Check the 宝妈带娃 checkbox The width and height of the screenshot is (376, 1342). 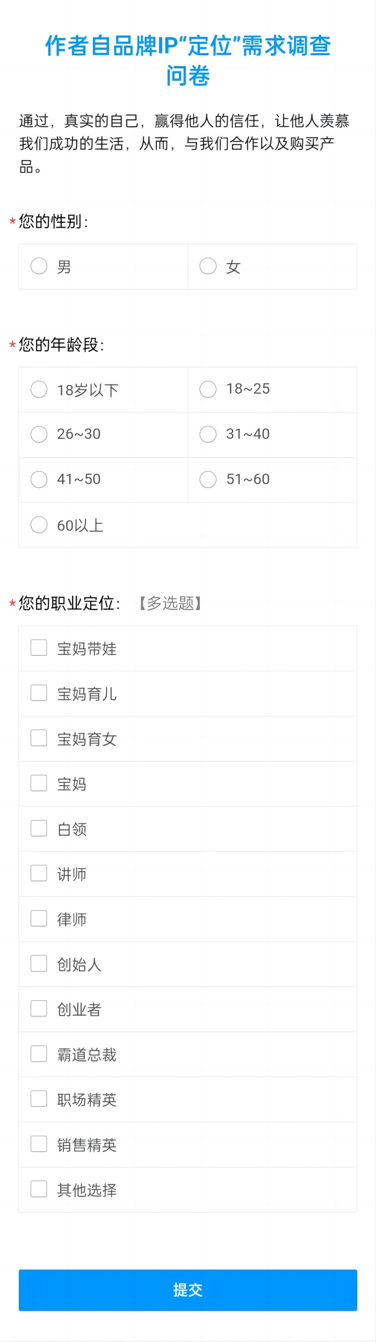click(39, 648)
